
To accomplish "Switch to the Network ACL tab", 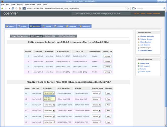I will (x=50, y=36).
